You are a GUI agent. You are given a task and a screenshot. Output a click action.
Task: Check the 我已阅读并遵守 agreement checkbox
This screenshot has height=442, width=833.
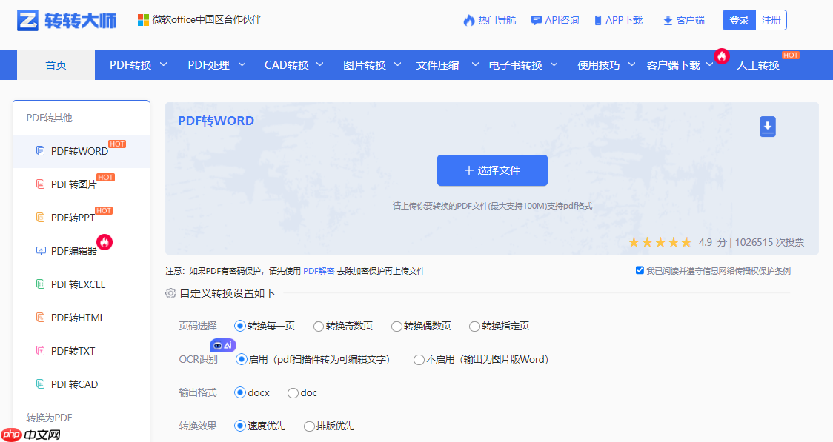pyautogui.click(x=640, y=269)
